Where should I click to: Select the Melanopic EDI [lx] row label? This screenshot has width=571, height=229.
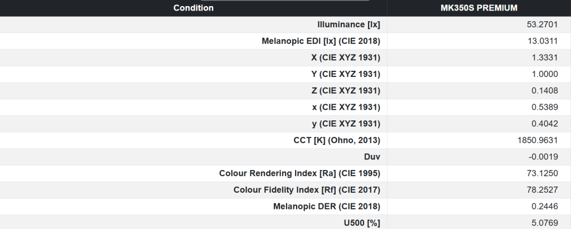point(321,41)
